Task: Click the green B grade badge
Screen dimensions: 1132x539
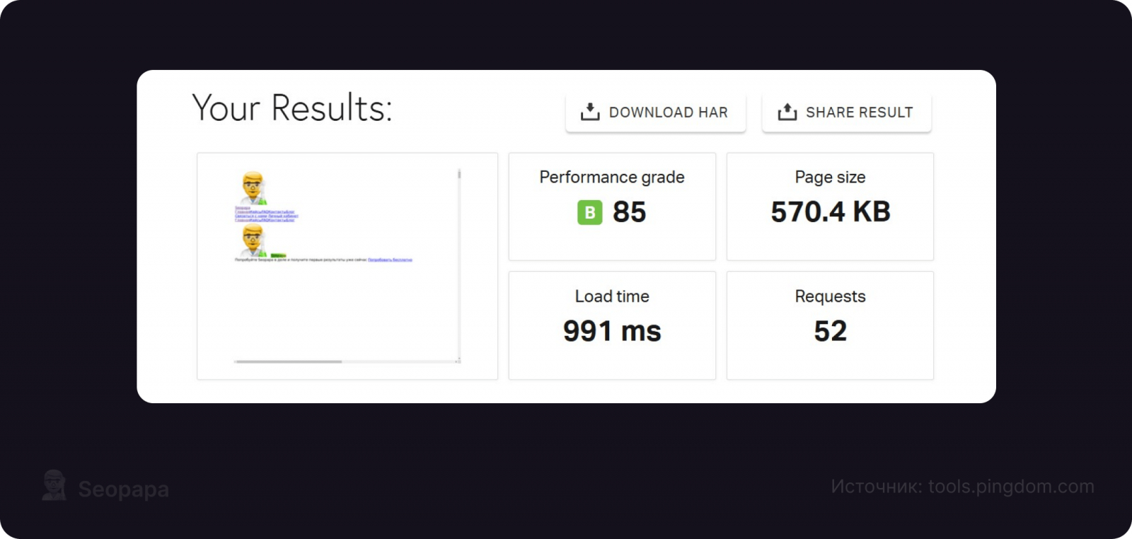Action: click(590, 212)
